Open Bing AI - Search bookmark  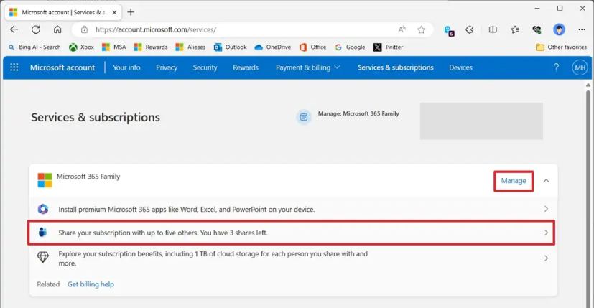coord(34,47)
